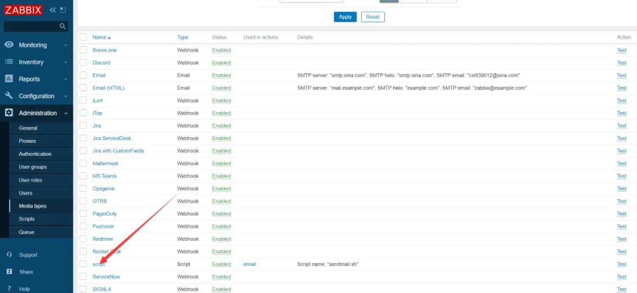The image size is (637, 293).
Task: Click the mail.example.com SMTP details text
Action: point(412,88)
